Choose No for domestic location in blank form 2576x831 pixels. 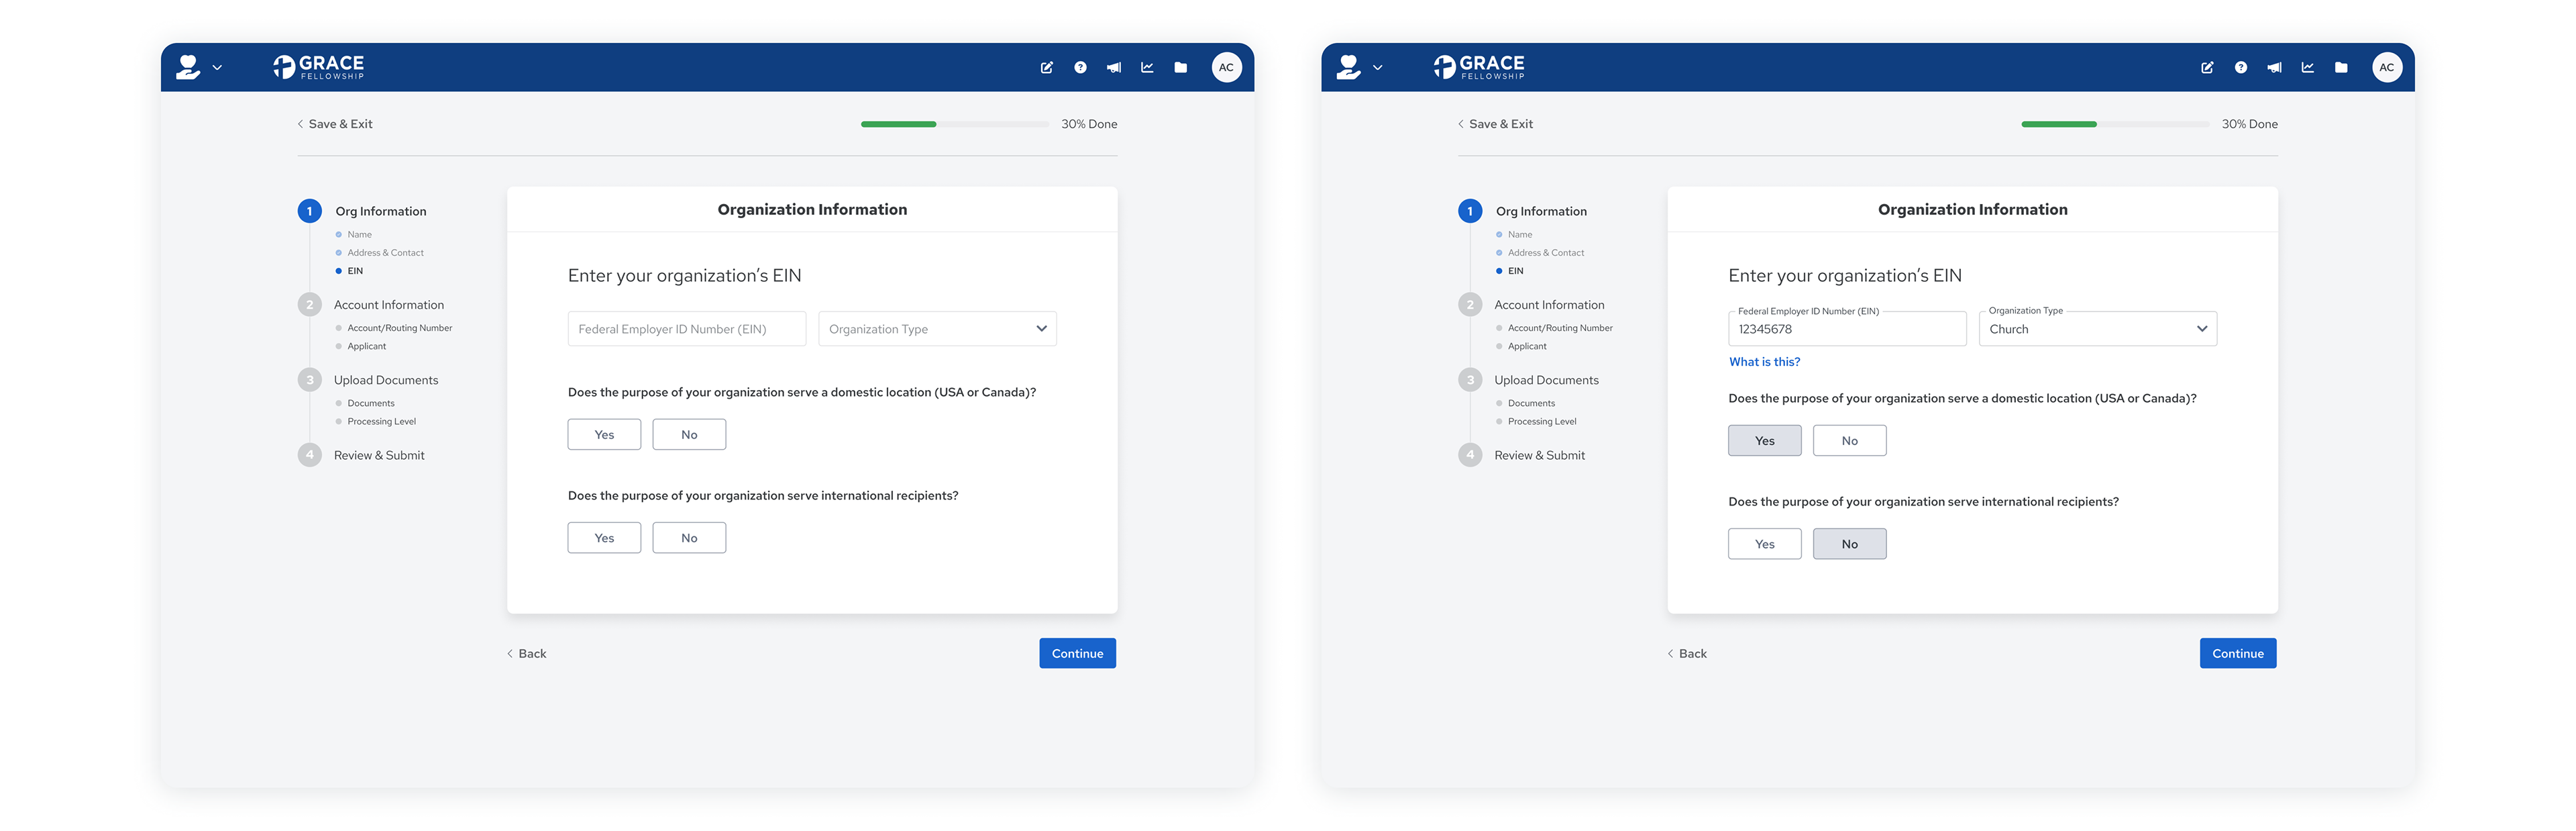[689, 434]
